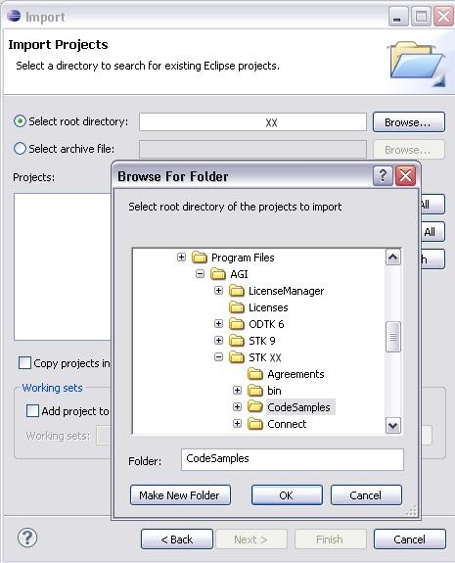Click the Browse For Folder help question button
The height and width of the screenshot is (563, 455).
[383, 175]
